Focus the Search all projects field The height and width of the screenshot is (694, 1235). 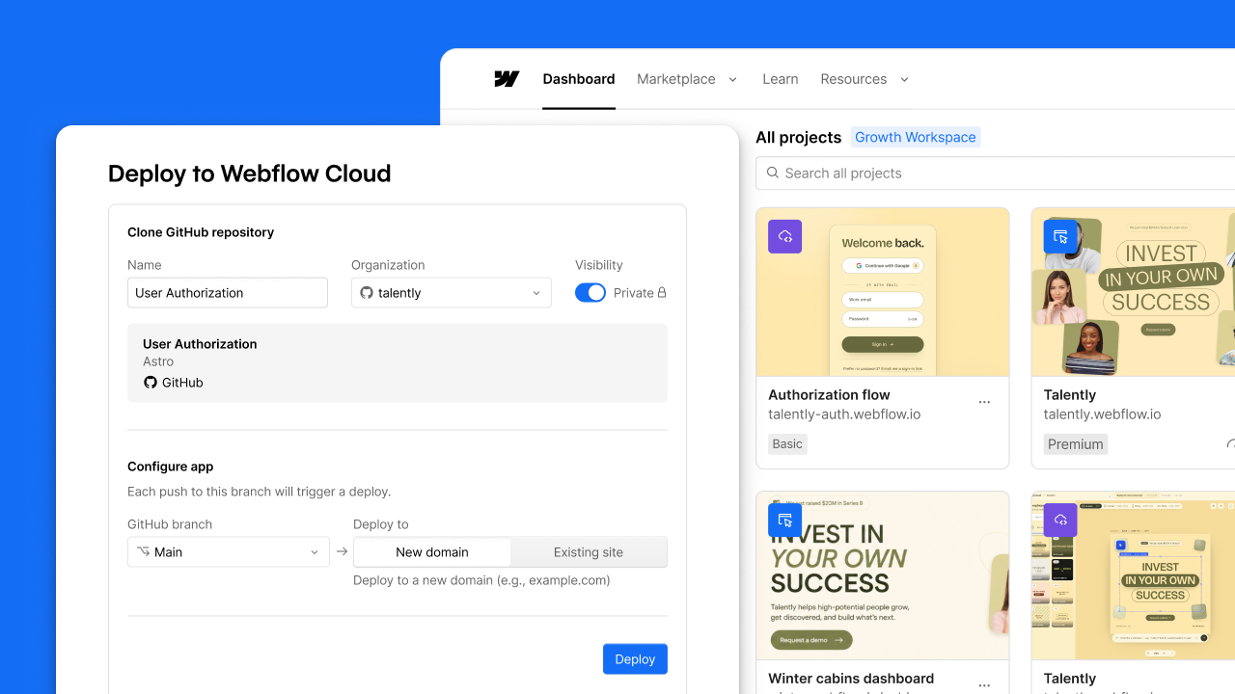coord(996,173)
